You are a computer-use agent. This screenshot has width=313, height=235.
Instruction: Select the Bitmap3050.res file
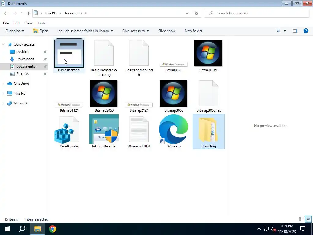[x=208, y=96]
